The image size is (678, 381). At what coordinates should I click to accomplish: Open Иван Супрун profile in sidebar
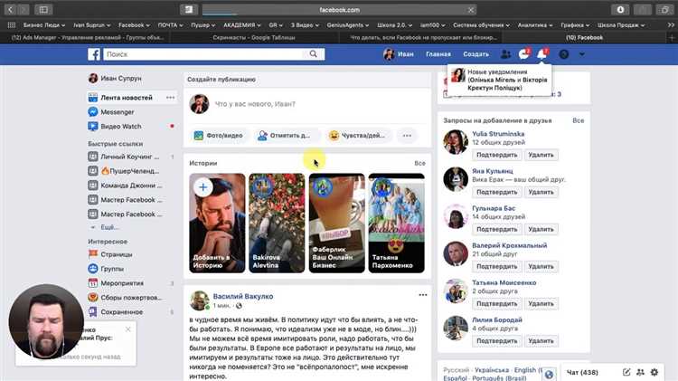tap(115, 79)
